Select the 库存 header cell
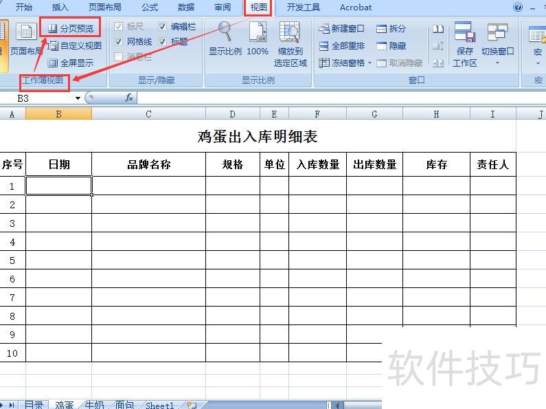This screenshot has height=409, width=546. coord(436,164)
